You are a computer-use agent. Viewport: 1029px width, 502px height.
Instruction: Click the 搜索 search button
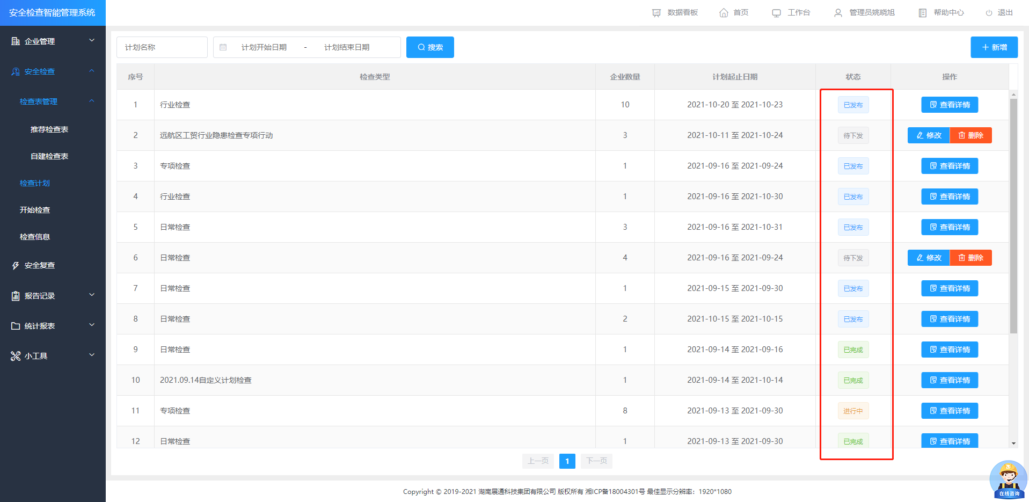point(430,47)
